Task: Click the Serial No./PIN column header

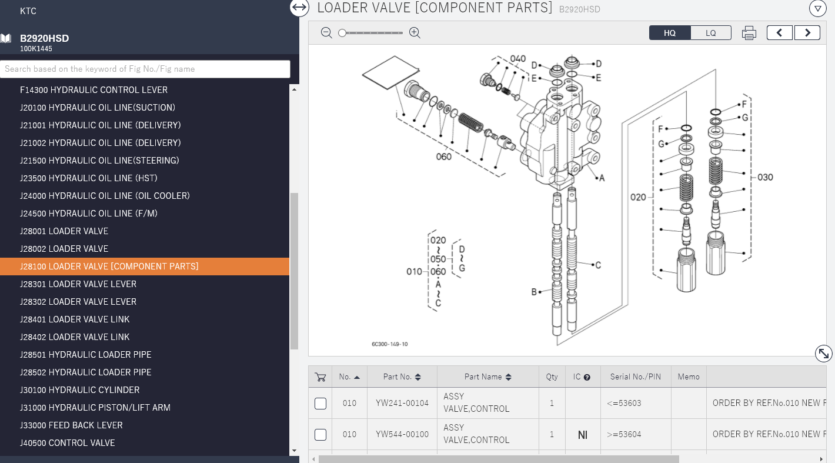Action: pyautogui.click(x=636, y=377)
